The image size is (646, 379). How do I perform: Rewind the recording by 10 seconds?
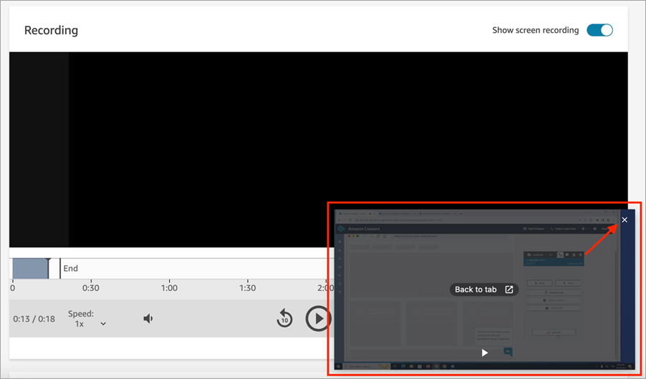coord(284,318)
